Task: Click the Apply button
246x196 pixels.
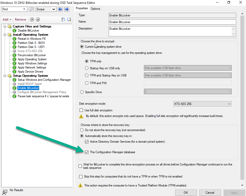Action: click(234, 193)
